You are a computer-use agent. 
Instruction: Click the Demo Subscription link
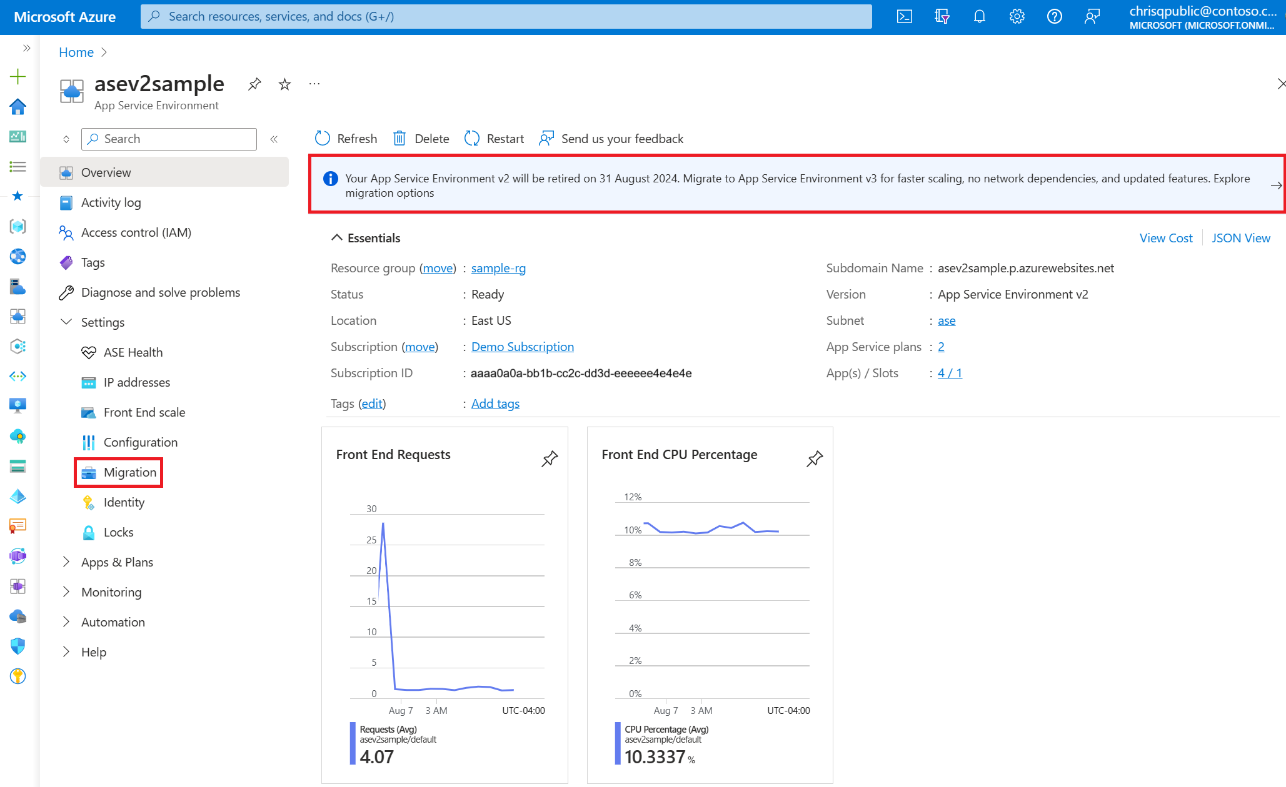tap(522, 347)
